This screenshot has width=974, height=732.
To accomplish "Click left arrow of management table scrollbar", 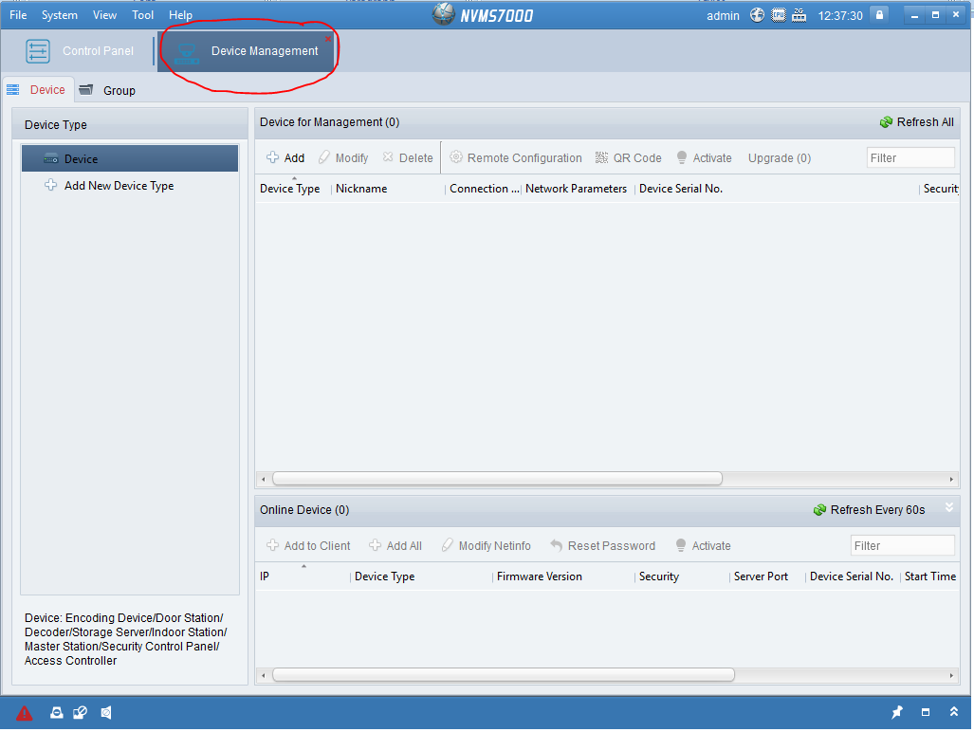I will click(x=264, y=479).
